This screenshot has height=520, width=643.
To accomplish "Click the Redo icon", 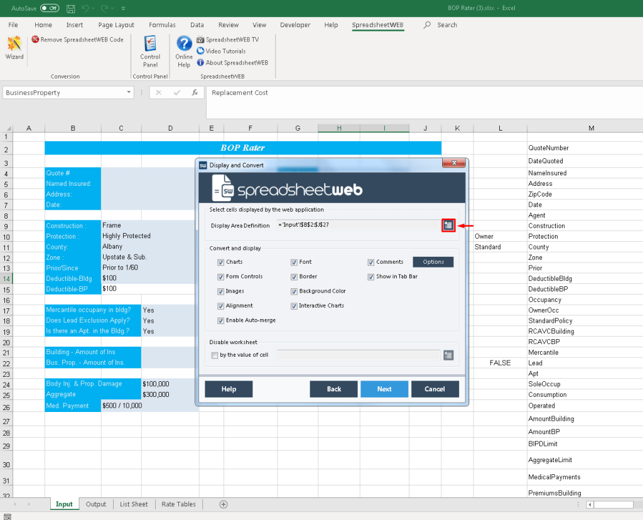I will click(105, 8).
